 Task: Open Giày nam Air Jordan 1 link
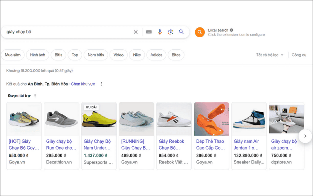(x=246, y=145)
